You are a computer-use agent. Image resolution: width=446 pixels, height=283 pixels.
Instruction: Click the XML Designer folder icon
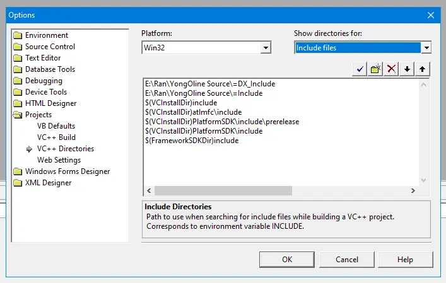[x=18, y=183]
